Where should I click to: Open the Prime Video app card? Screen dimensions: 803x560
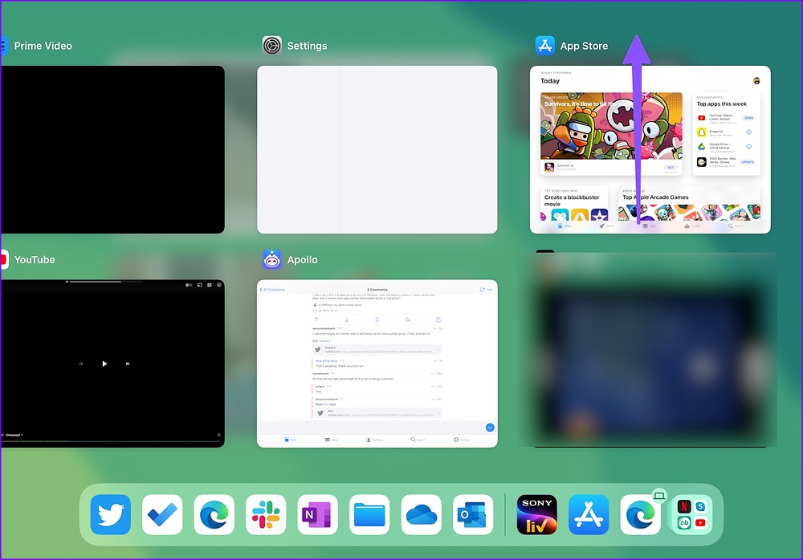[112, 149]
